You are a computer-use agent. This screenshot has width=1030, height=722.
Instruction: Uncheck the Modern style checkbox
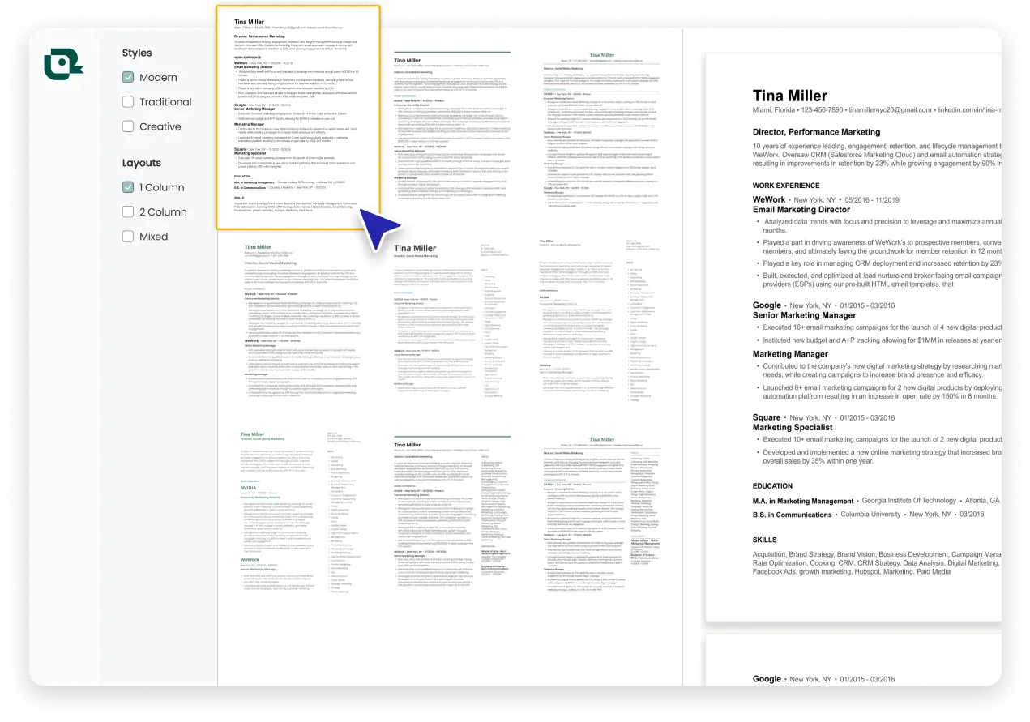click(x=128, y=78)
